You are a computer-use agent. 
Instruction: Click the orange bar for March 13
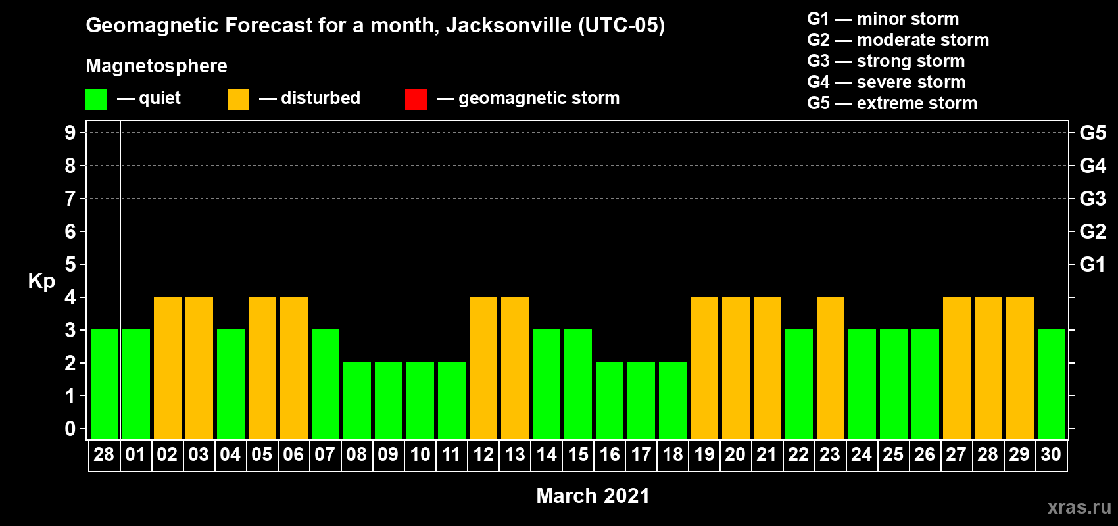click(515, 368)
